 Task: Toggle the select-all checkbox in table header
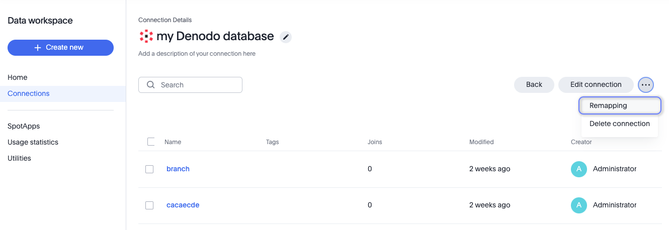pos(151,142)
